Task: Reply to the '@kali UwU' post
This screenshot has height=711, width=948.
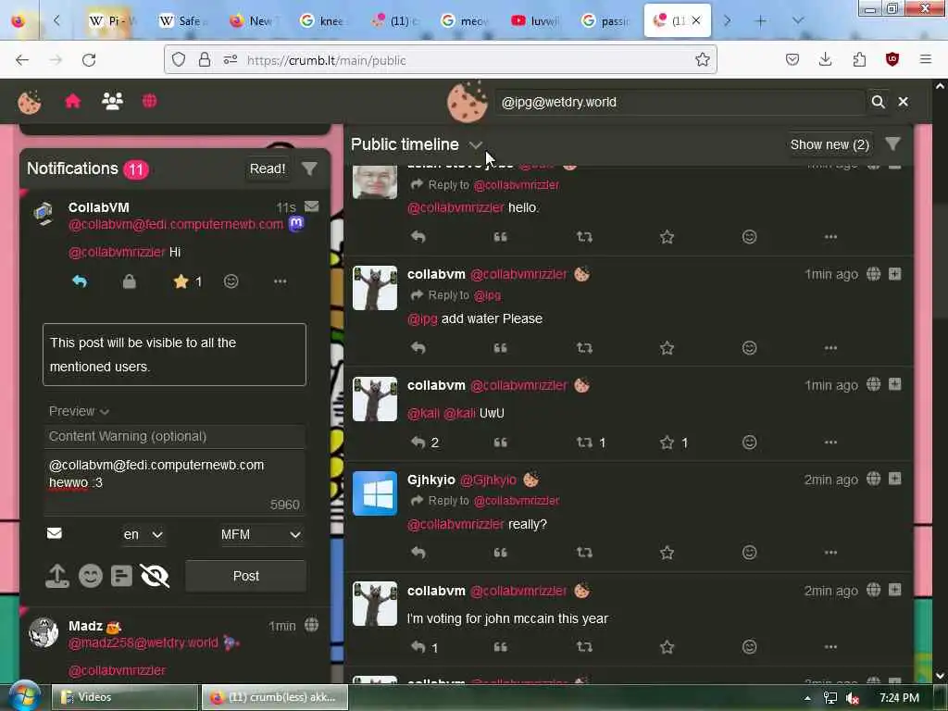Action: coord(418,442)
